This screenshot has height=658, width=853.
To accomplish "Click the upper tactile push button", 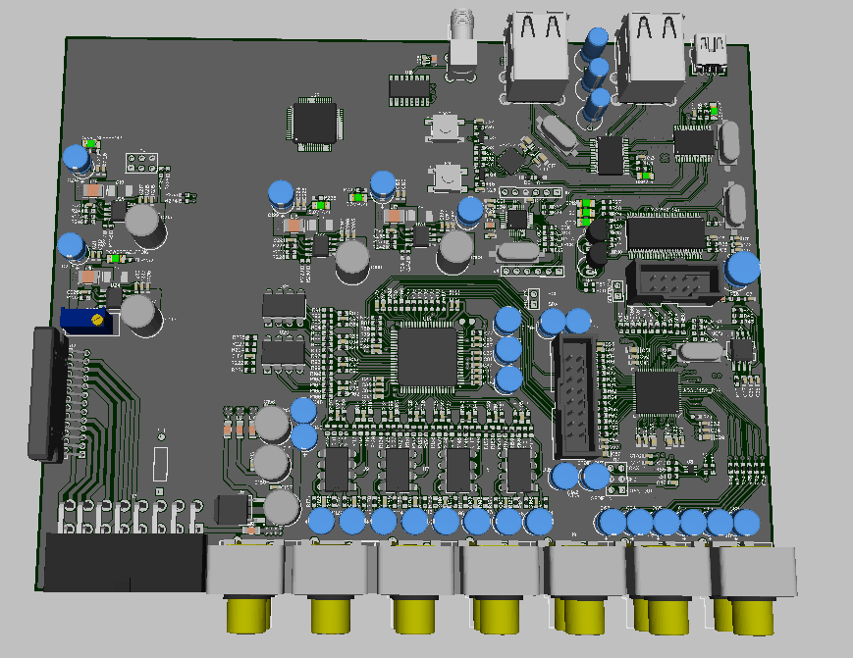I will click(447, 128).
